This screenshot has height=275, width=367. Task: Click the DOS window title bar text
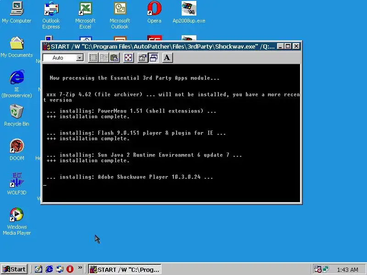pos(163,47)
